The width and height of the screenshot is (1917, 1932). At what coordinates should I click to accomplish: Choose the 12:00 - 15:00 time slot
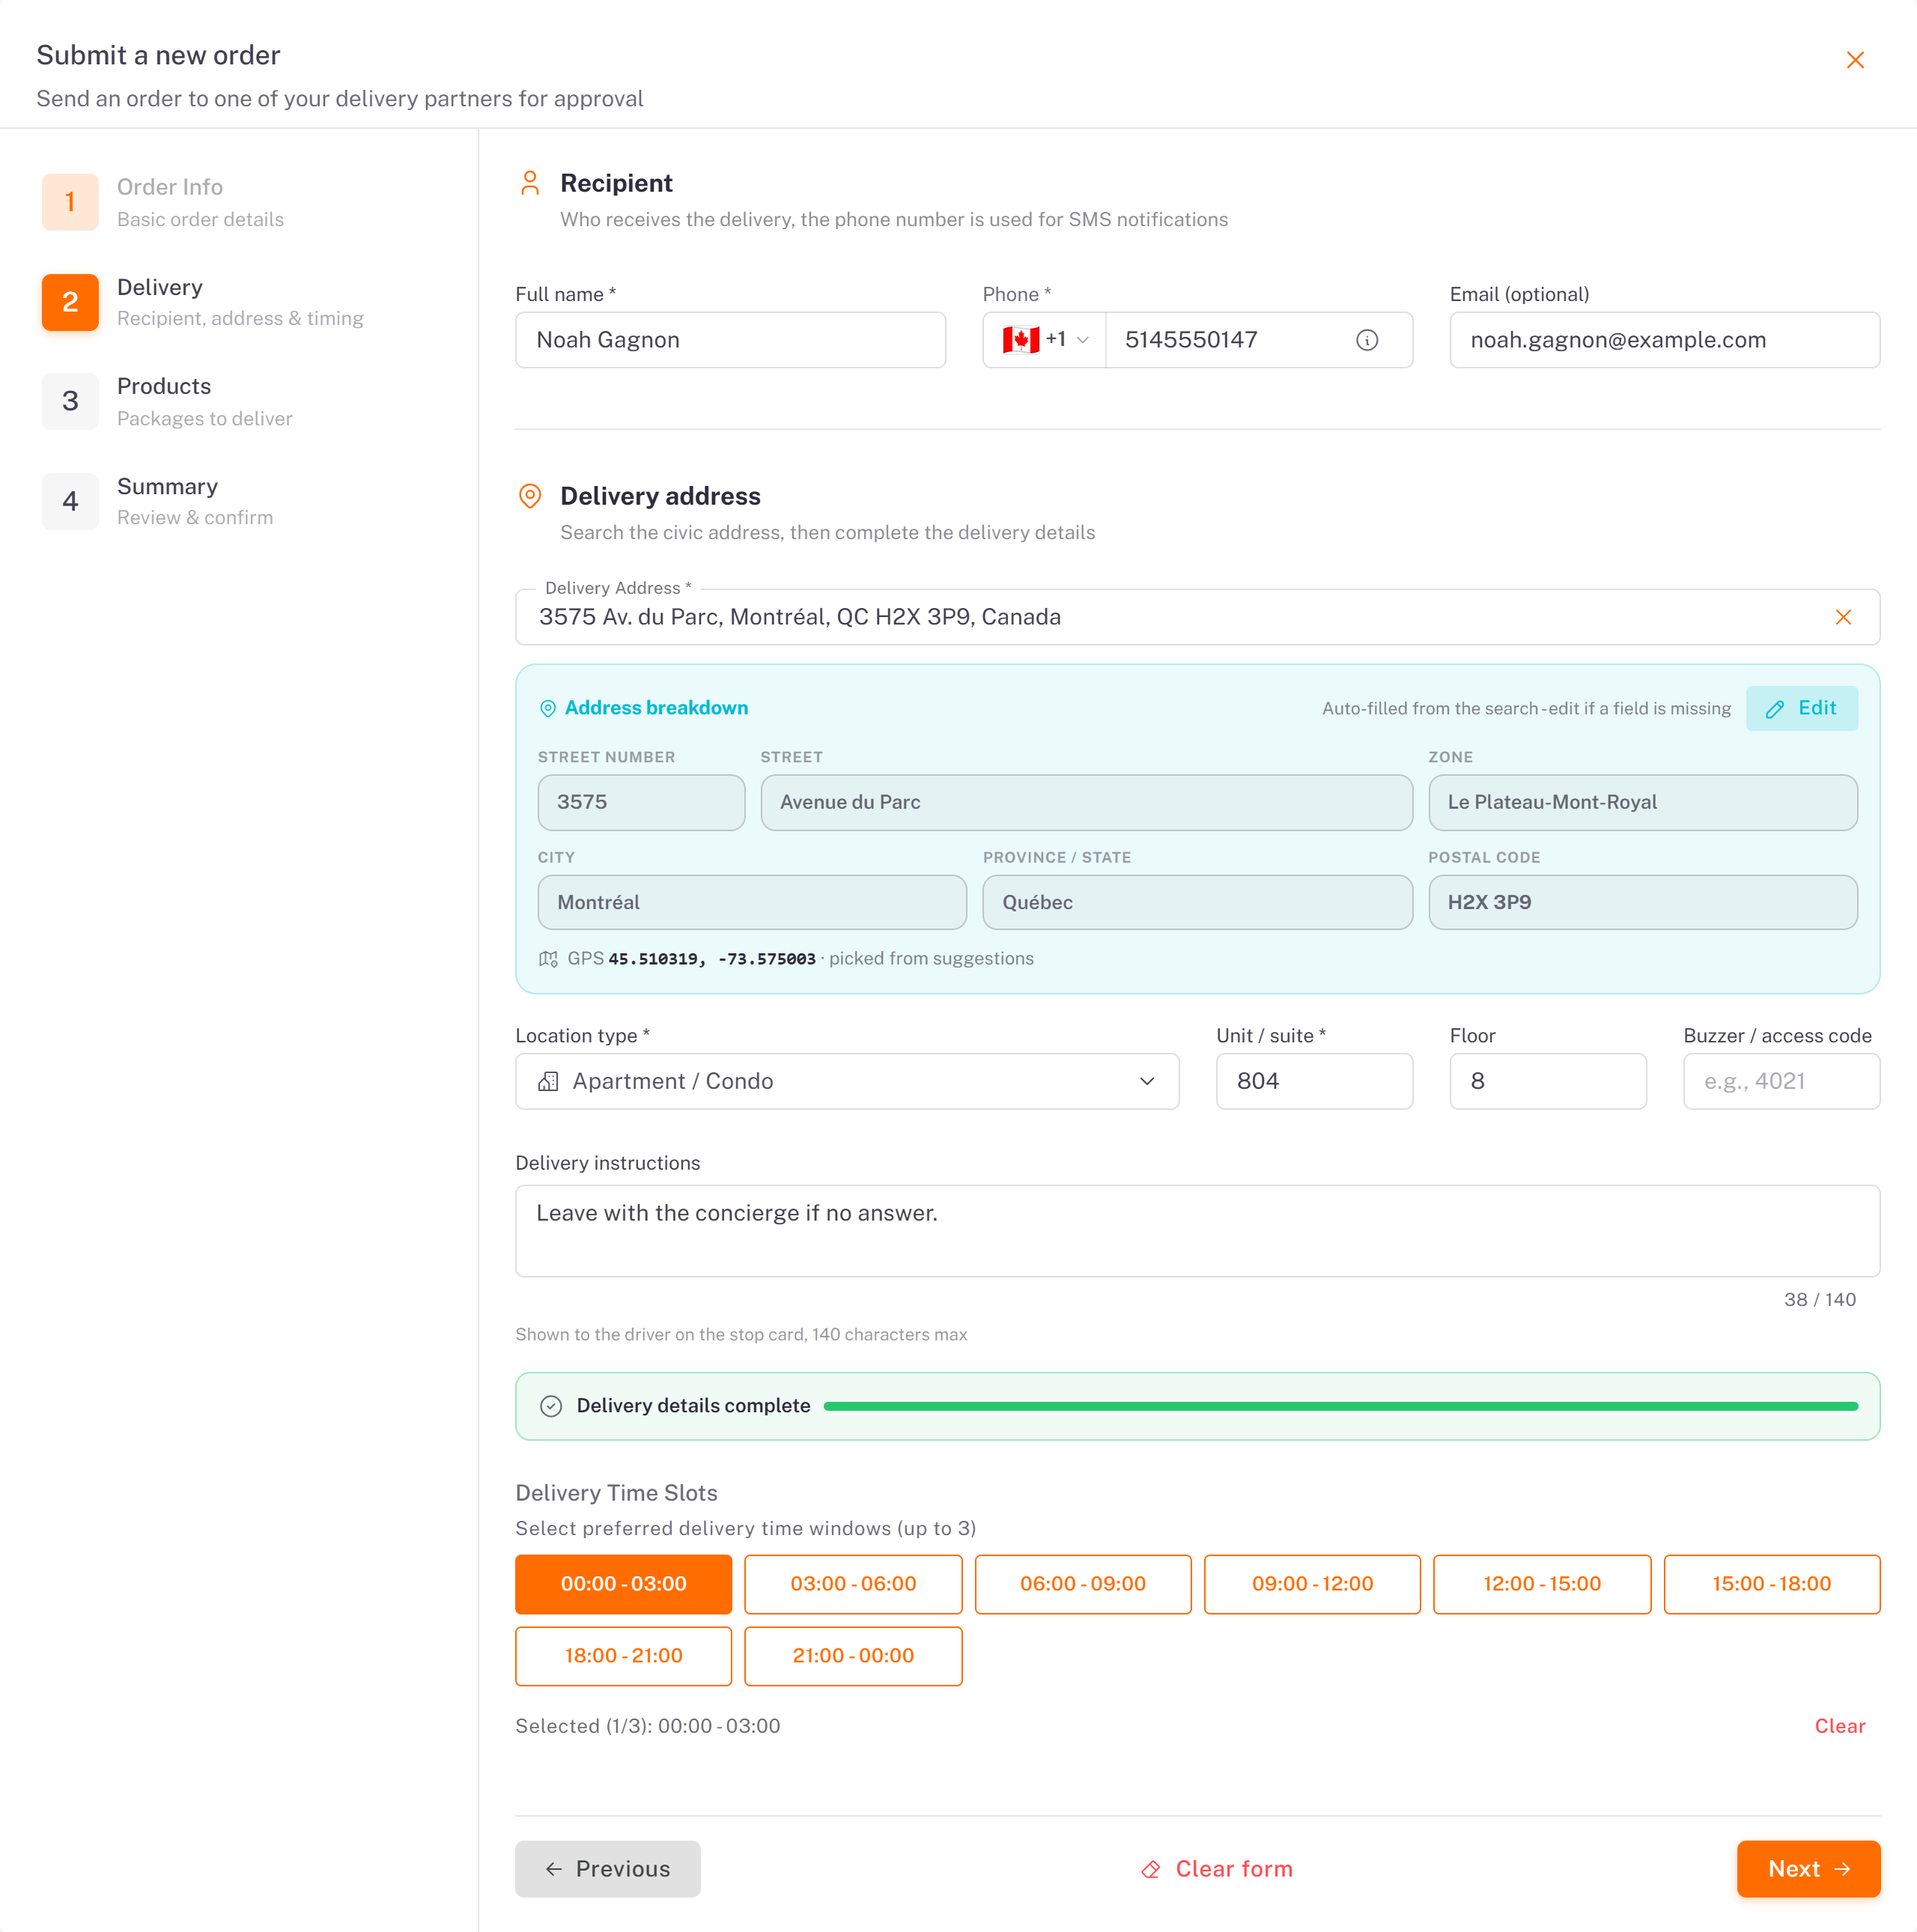[1542, 1584]
